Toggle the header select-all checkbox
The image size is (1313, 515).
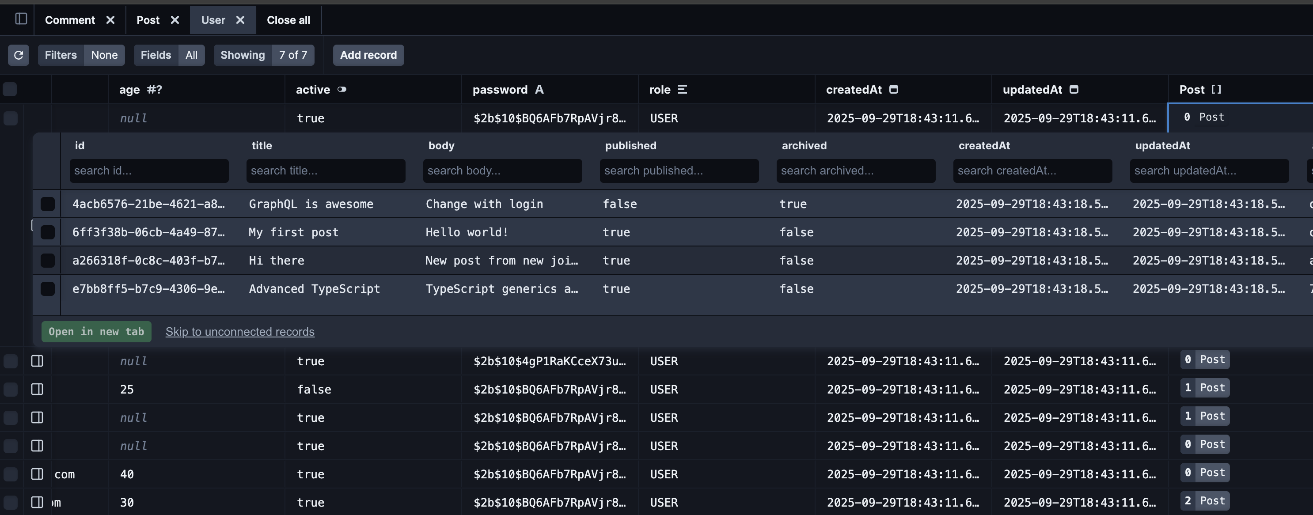10,90
